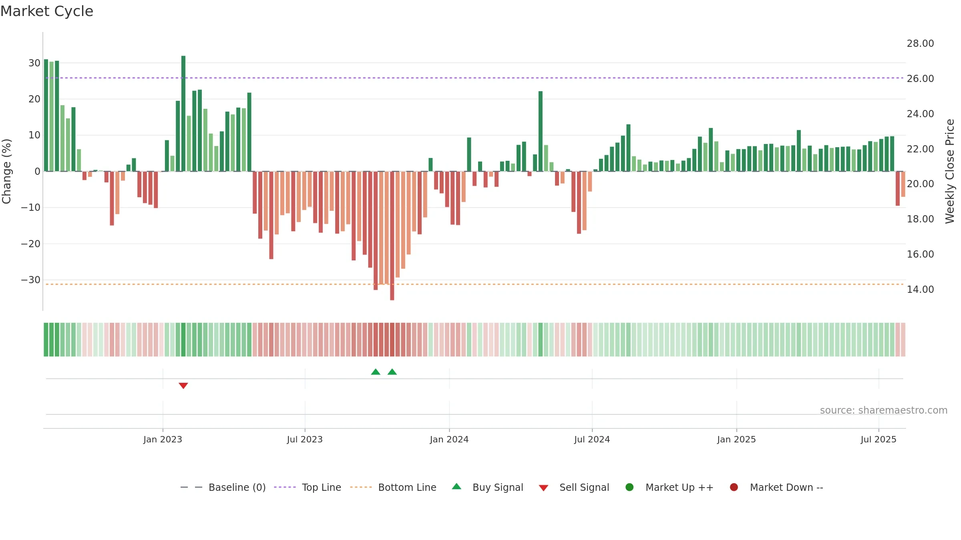This screenshot has height=540, width=961.
Task: Toggle the Buy Signal legend entry
Action: [487, 487]
